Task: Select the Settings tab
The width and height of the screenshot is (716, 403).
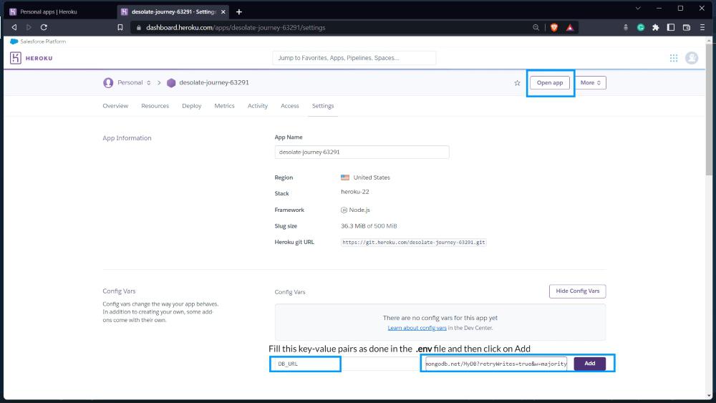Action: [323, 106]
